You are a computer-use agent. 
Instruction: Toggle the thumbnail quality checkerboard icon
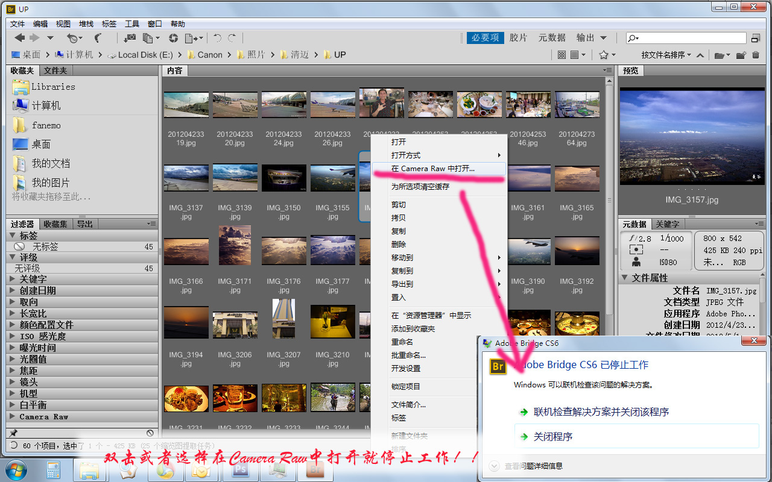[x=562, y=55]
